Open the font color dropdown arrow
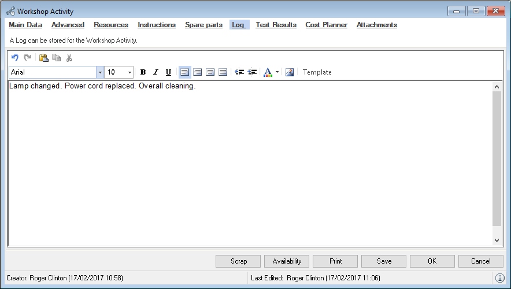 (277, 72)
